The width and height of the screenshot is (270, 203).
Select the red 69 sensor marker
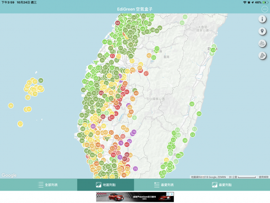[x=101, y=93]
